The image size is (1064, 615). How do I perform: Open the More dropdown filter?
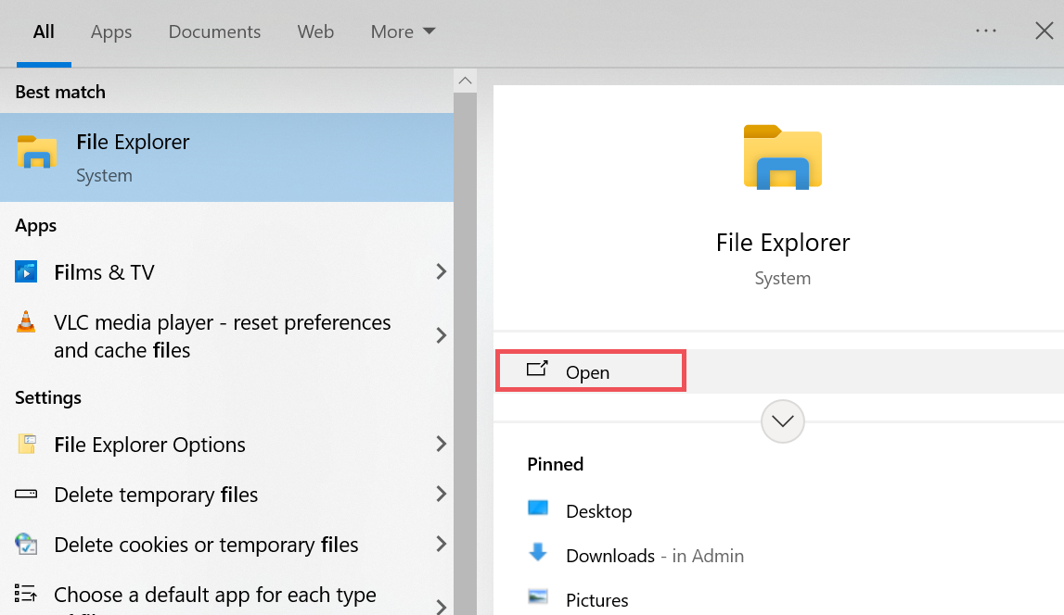point(403,31)
